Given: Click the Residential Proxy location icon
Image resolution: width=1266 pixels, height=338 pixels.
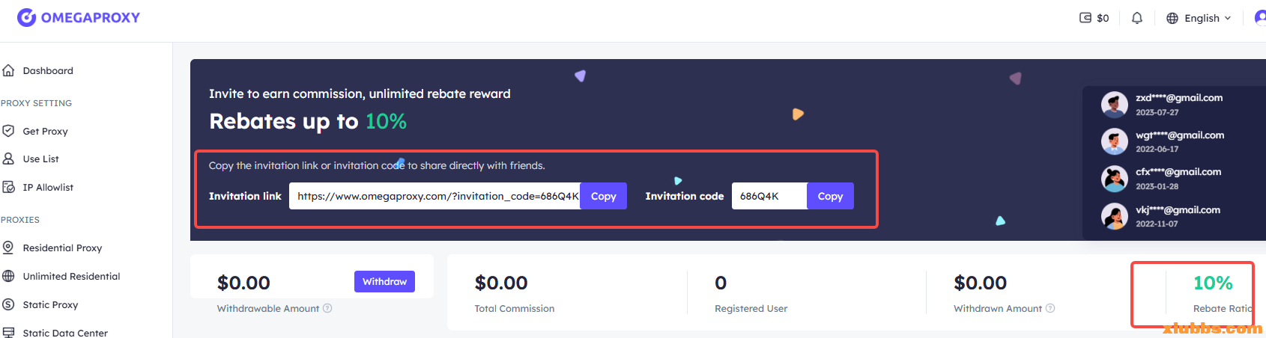Looking at the screenshot, I should 9,248.
